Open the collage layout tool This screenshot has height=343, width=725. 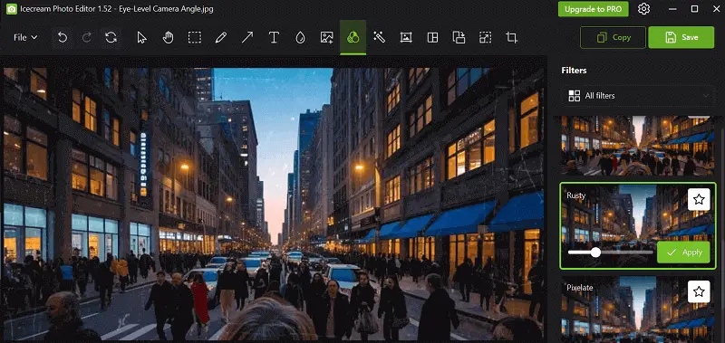(x=433, y=37)
